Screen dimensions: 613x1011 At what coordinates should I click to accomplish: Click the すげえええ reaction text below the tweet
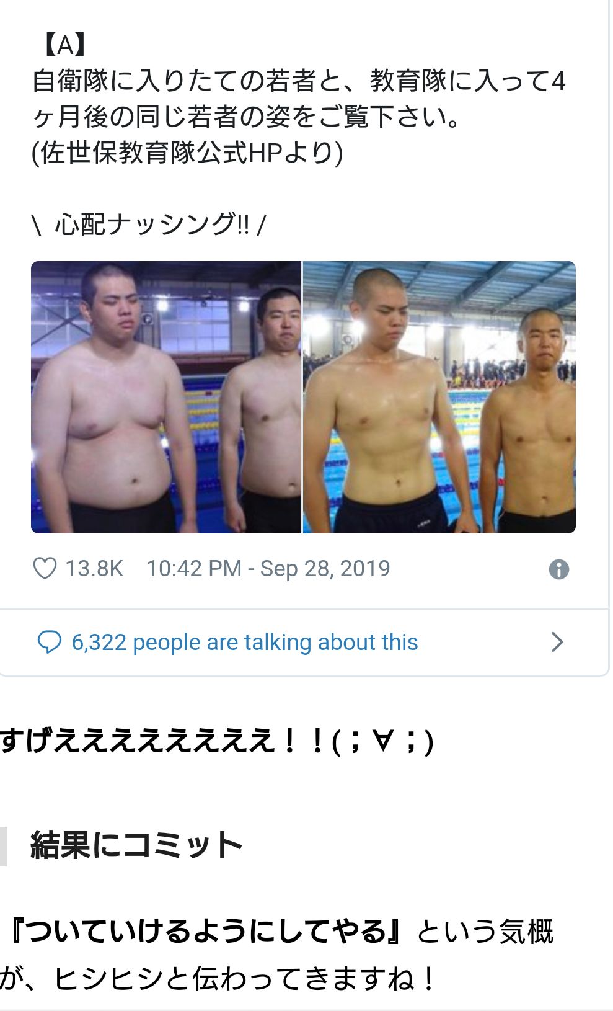(216, 740)
